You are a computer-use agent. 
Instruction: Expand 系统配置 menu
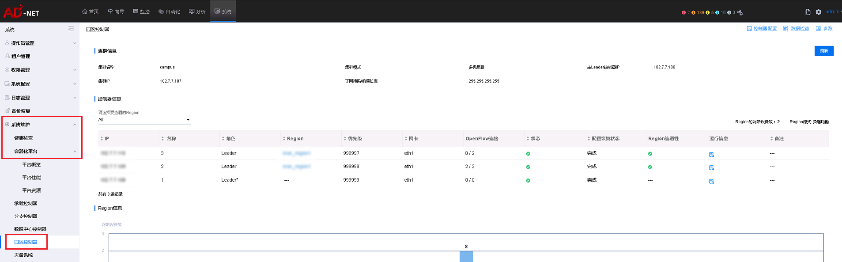(75, 84)
